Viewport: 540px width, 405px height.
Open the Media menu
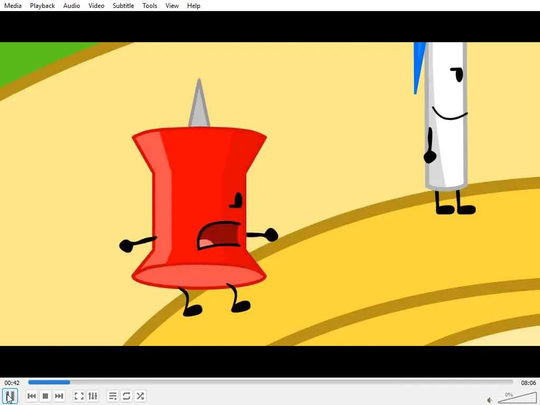point(13,5)
